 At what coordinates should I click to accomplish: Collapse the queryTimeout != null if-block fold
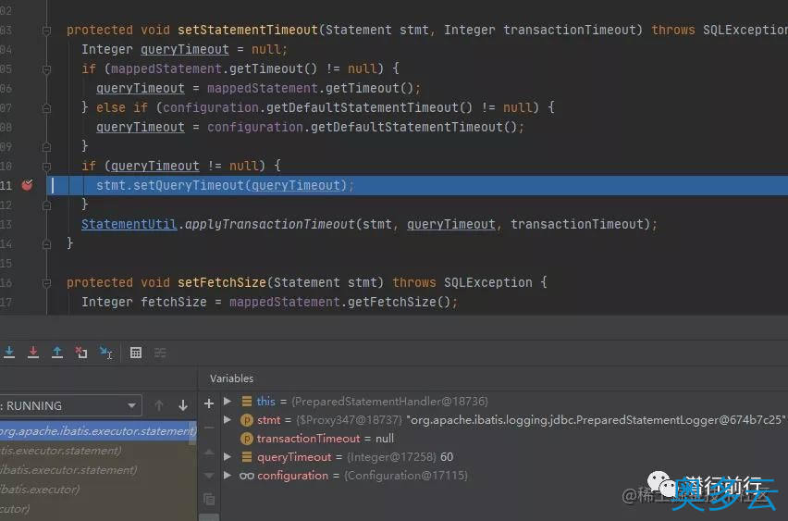(47, 166)
